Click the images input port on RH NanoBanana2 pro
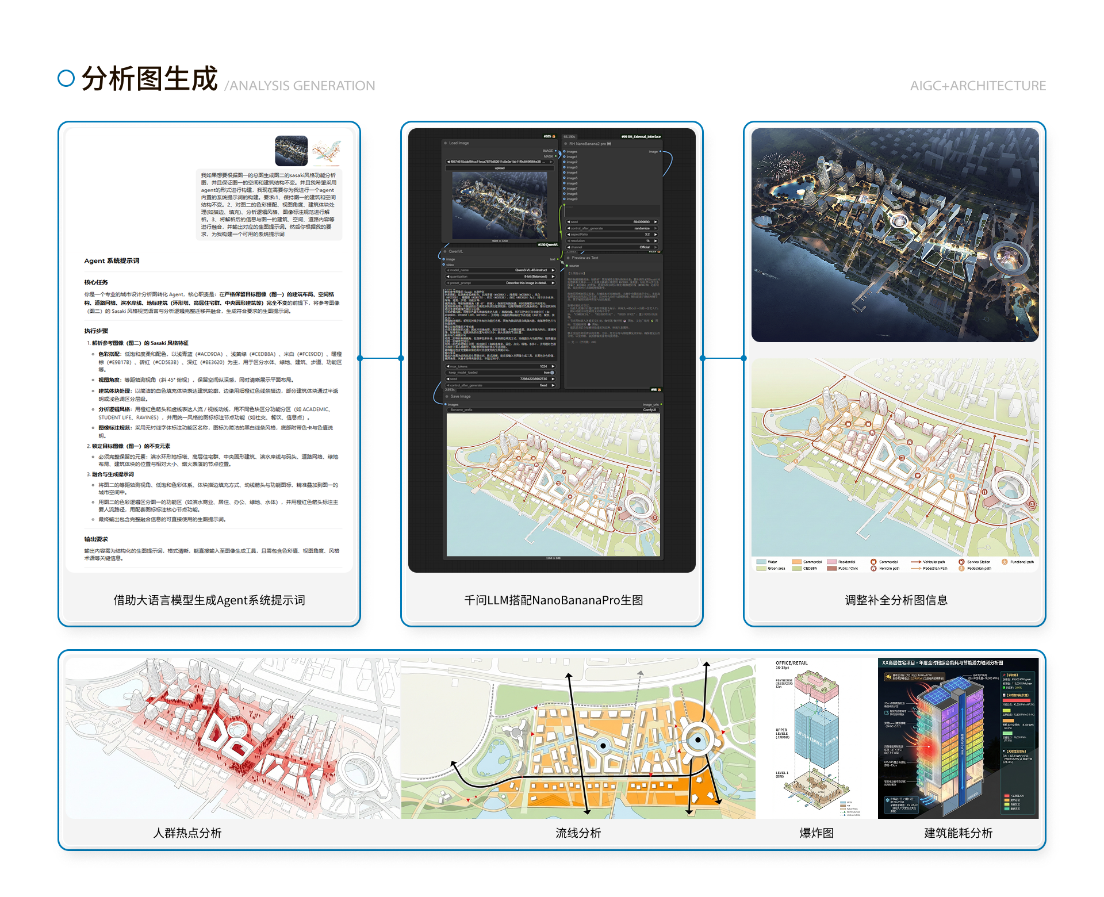1104x897 pixels. (564, 152)
